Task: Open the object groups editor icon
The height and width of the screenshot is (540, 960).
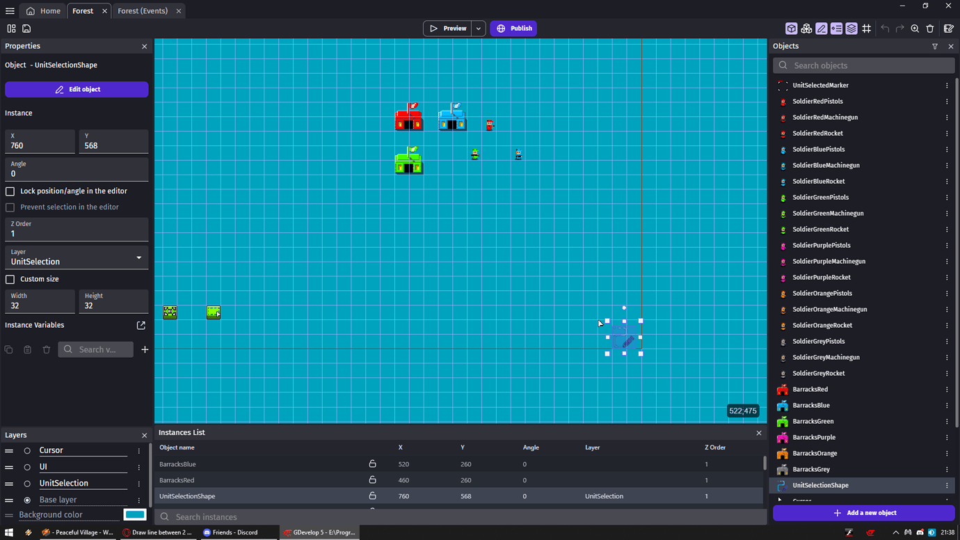Action: [x=806, y=29]
